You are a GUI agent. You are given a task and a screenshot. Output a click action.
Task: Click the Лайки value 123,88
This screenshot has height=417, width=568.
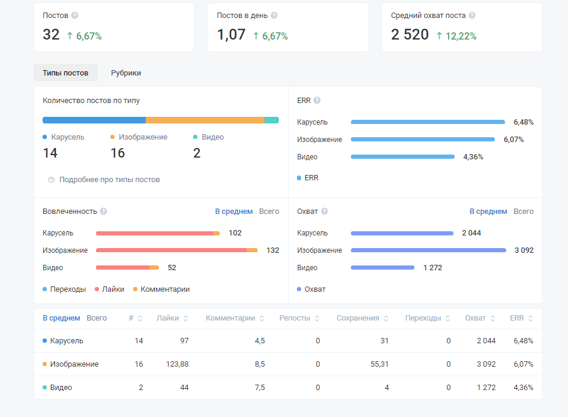[x=177, y=364]
